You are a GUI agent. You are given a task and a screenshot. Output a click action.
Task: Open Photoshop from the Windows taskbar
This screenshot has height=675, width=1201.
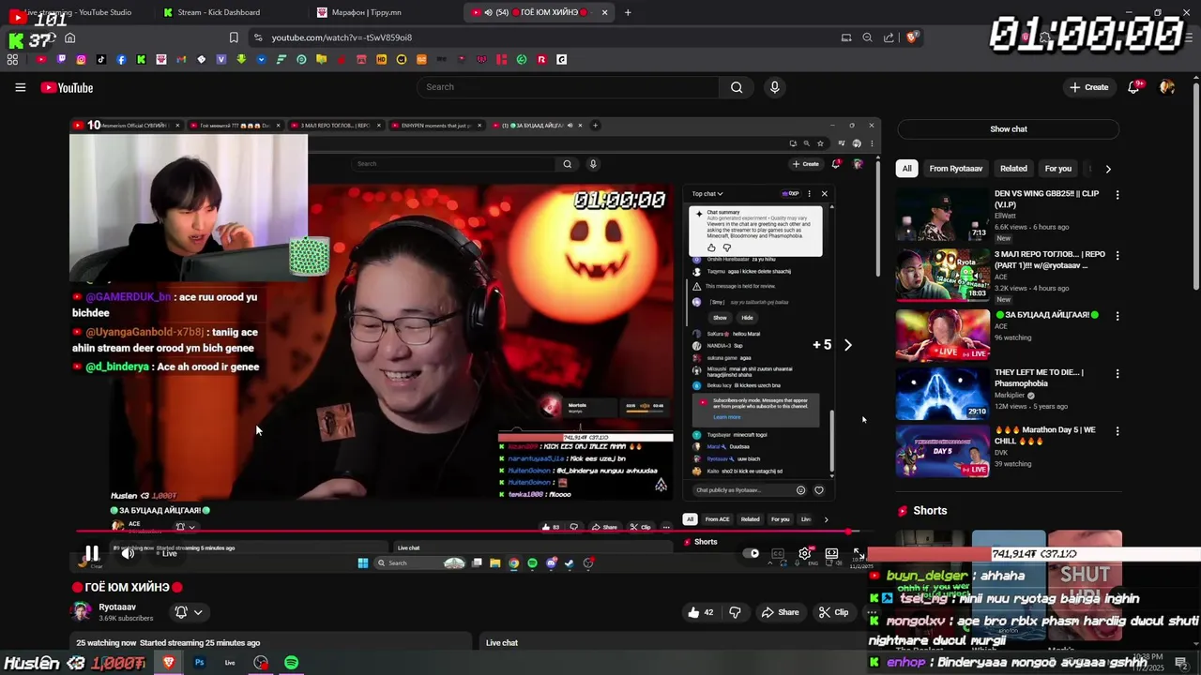199,663
